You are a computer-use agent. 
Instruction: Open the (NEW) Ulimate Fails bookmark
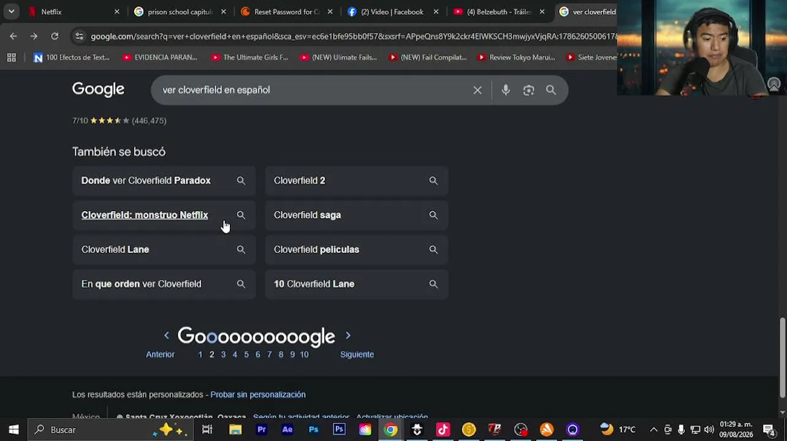[x=338, y=58]
